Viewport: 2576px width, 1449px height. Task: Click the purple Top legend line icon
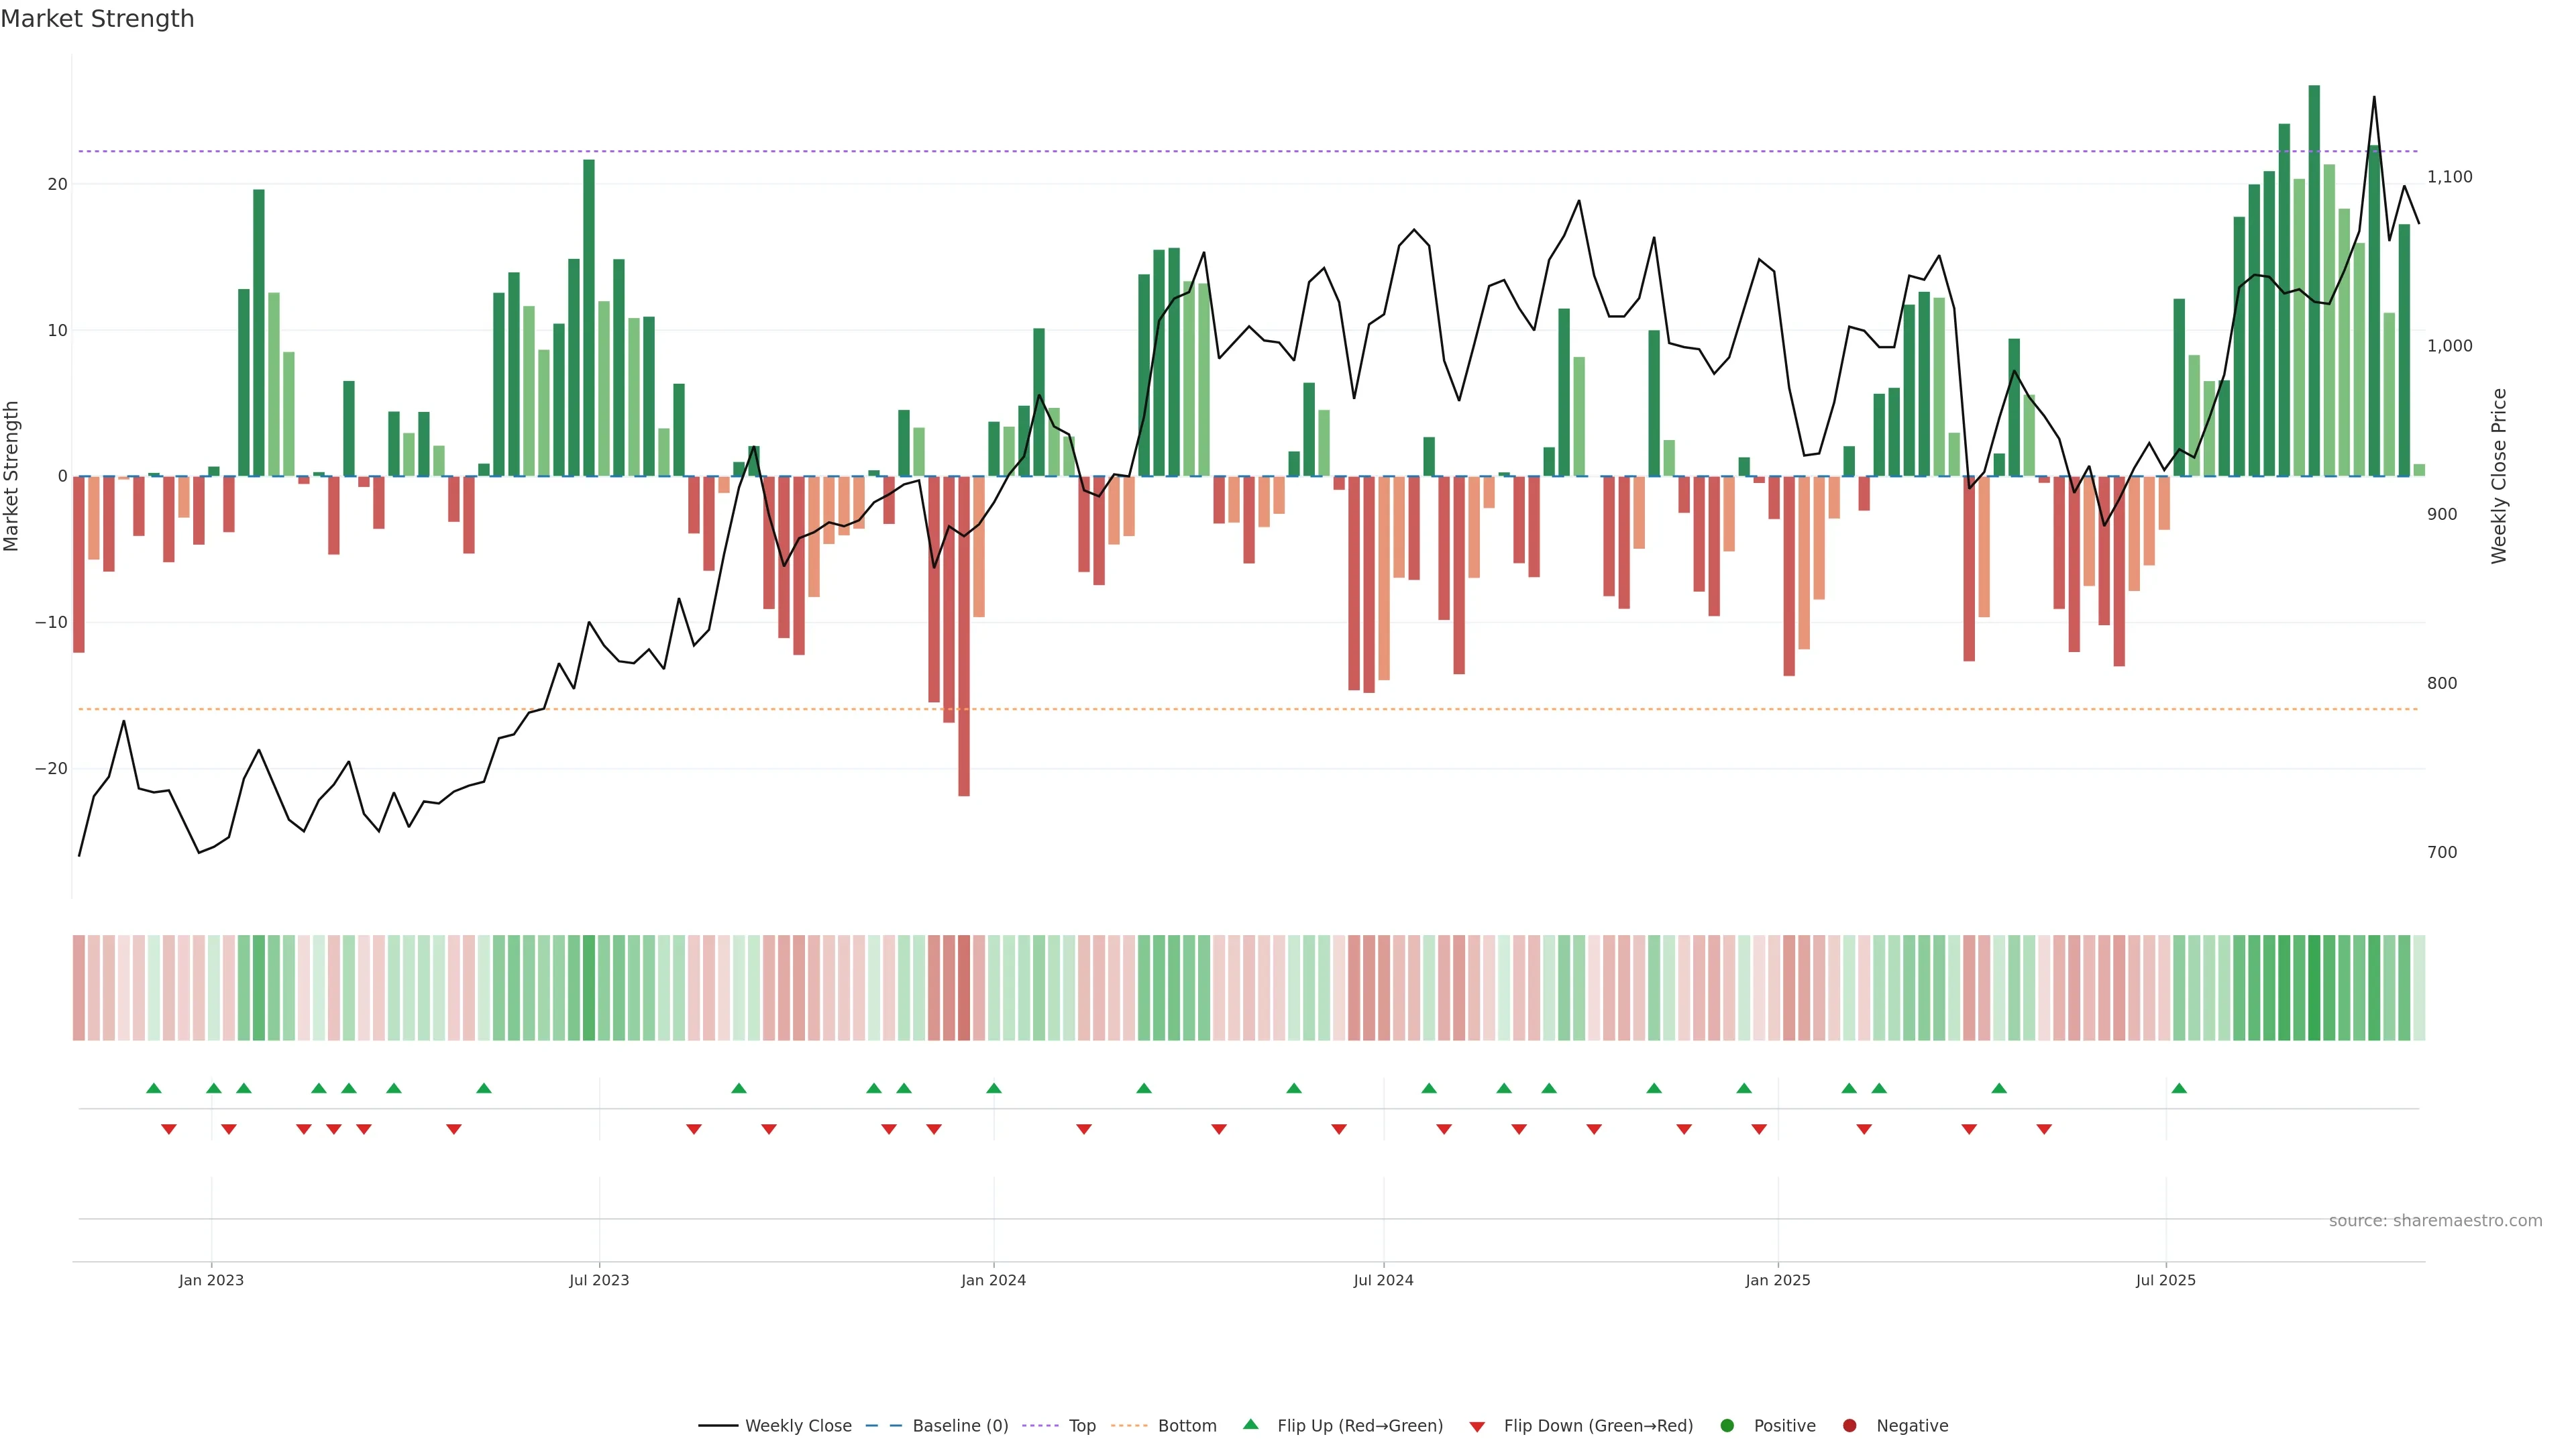1040,1426
